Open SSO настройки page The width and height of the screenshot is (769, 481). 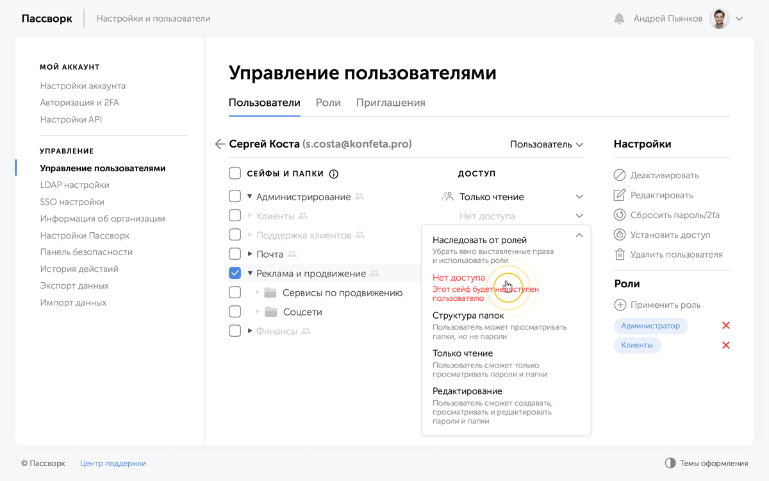coord(72,202)
